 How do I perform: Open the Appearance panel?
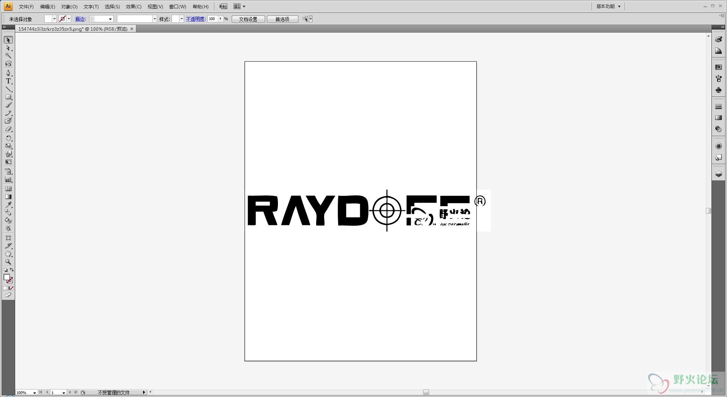[718, 146]
